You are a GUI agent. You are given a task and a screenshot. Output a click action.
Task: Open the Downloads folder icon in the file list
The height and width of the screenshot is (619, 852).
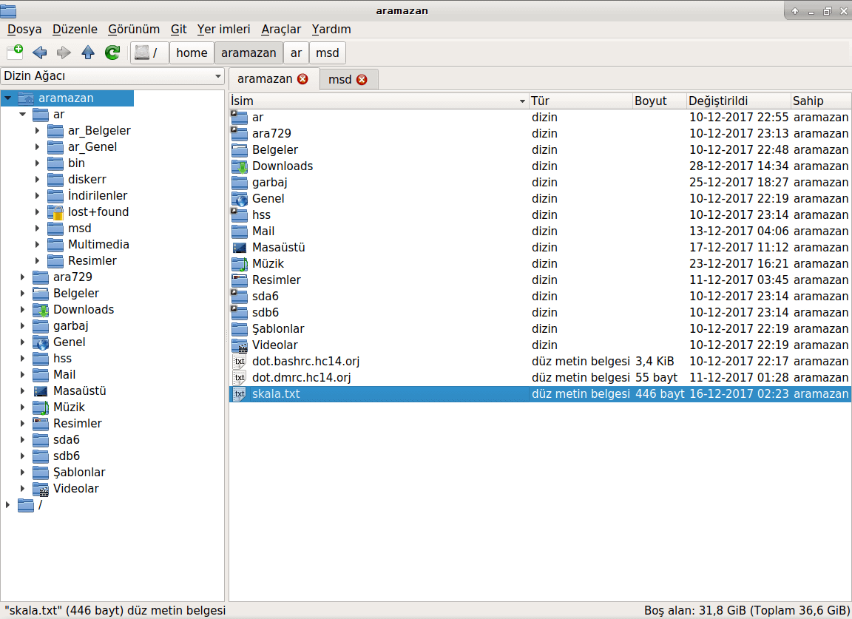(238, 166)
